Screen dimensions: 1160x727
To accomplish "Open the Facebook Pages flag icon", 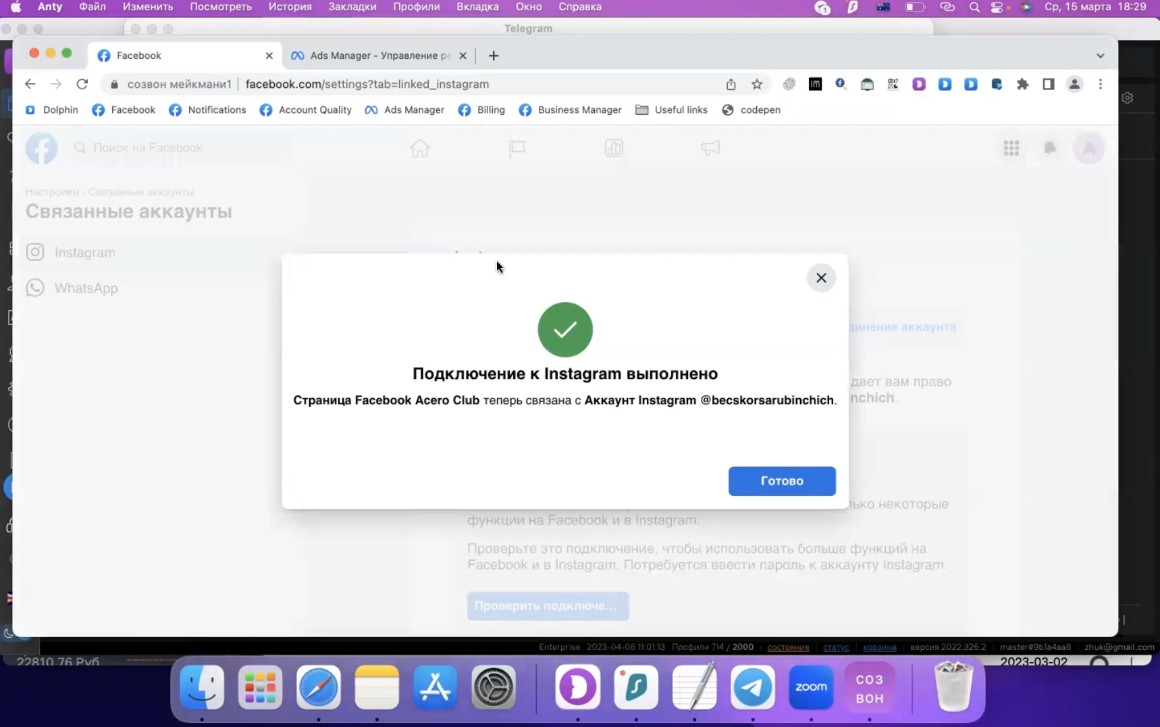I will [x=517, y=148].
